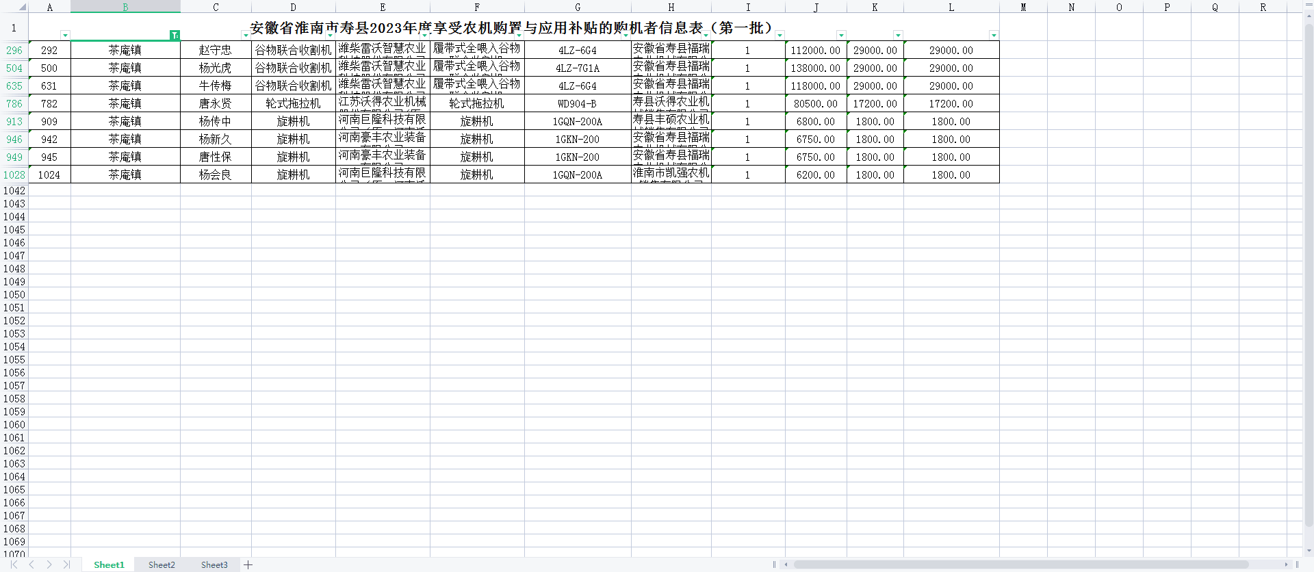Select the Sheet1 tab
Image resolution: width=1314 pixels, height=572 pixels.
(109, 564)
